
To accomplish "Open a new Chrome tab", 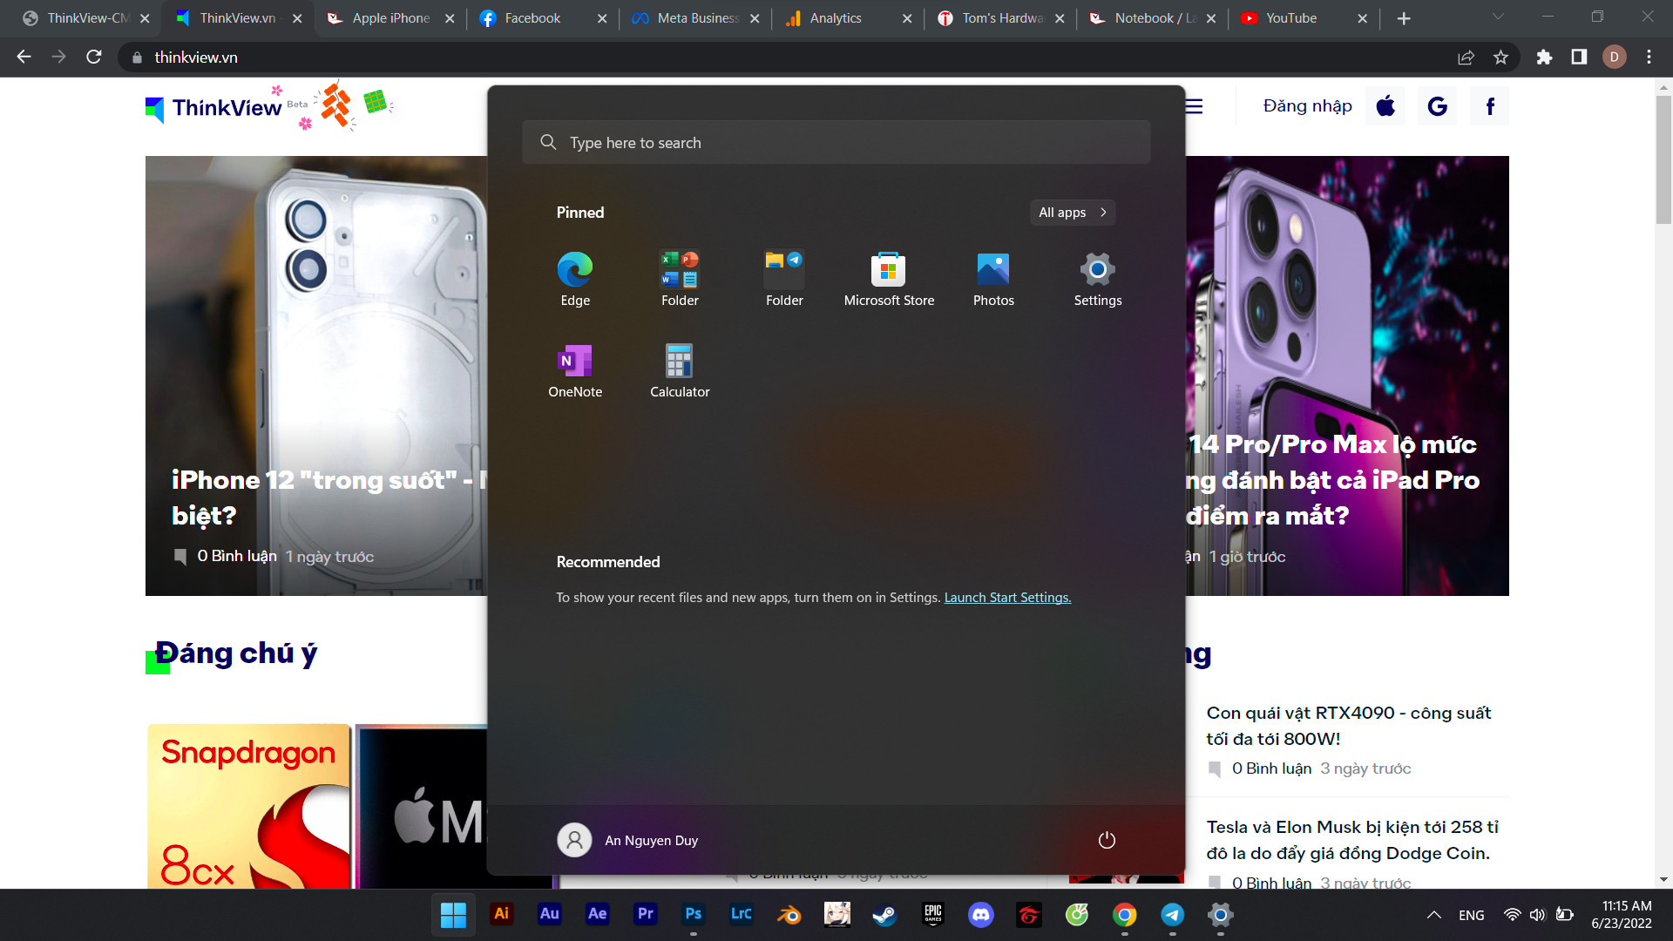I will [1404, 18].
